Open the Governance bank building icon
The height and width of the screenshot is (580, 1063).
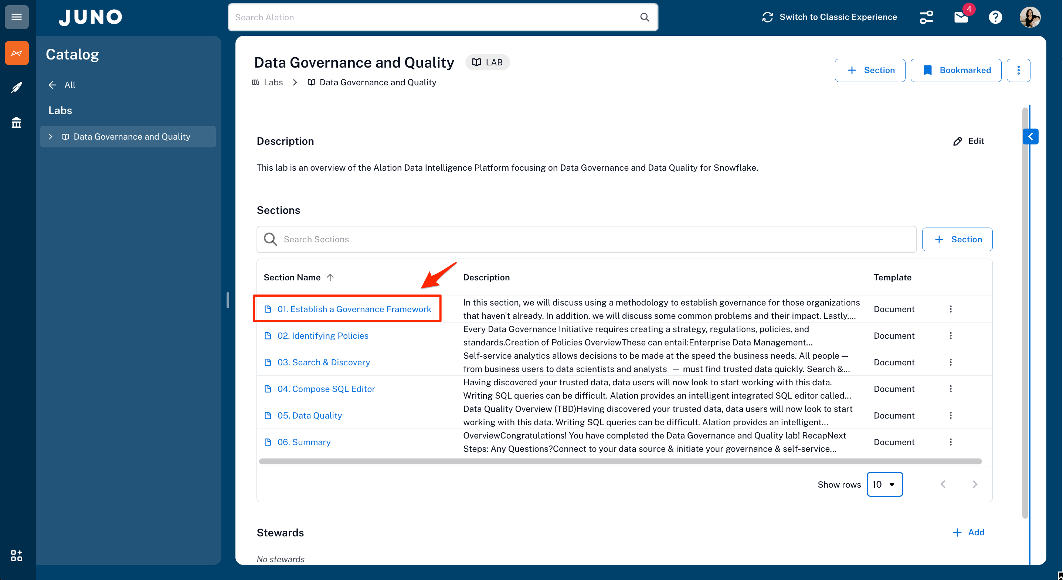coord(17,123)
